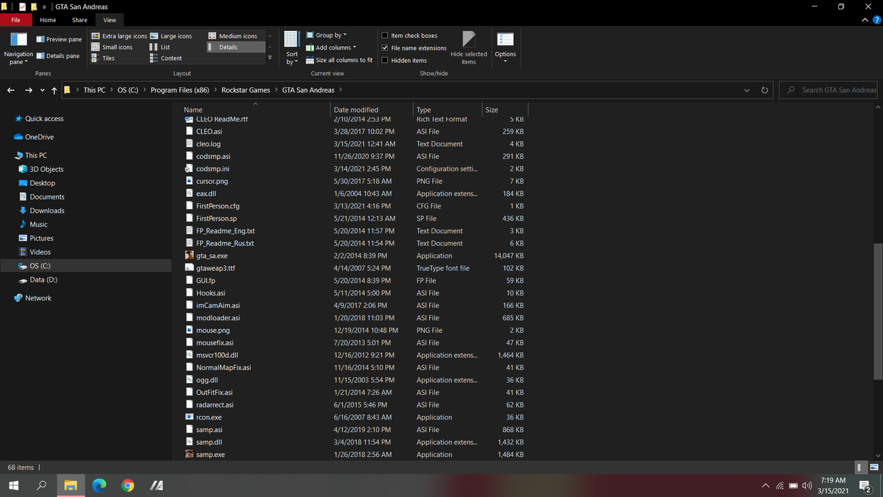Expand chevron after This PC in path
Screen dimensions: 883x497
click(111, 90)
